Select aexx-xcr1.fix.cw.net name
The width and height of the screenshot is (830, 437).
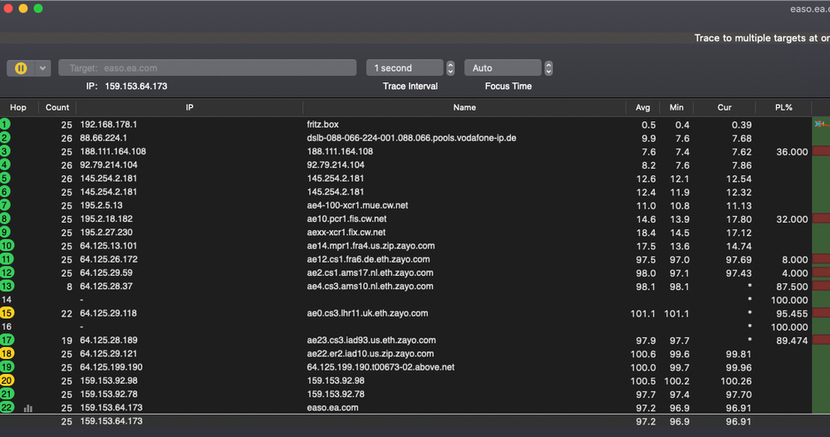click(346, 232)
